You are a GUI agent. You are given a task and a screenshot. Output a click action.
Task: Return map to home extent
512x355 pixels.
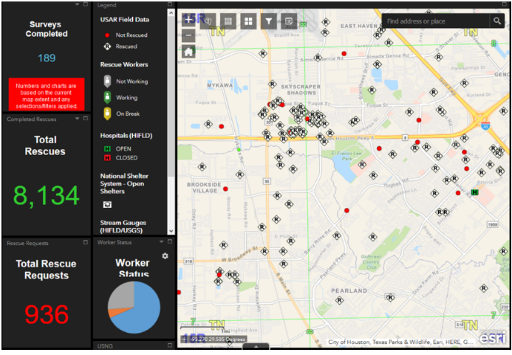[189, 52]
